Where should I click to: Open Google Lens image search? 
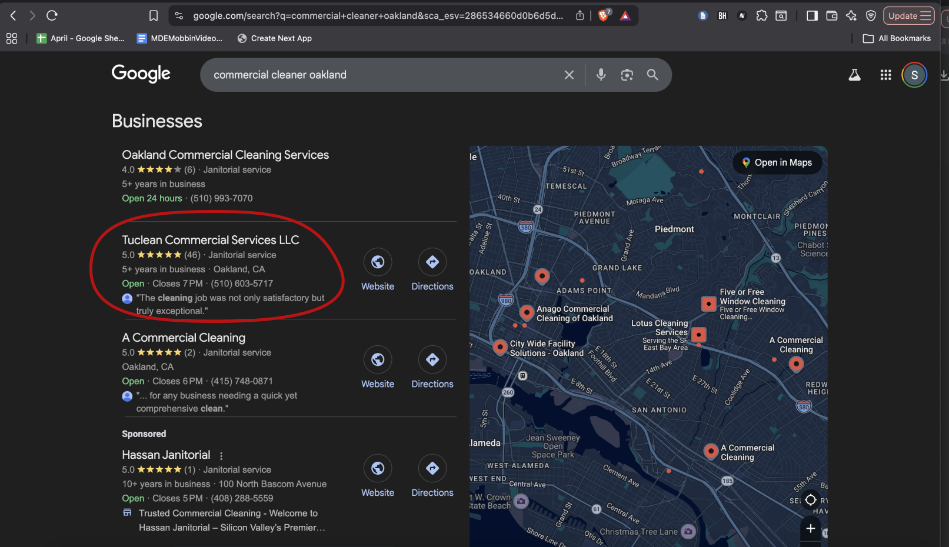tap(627, 75)
